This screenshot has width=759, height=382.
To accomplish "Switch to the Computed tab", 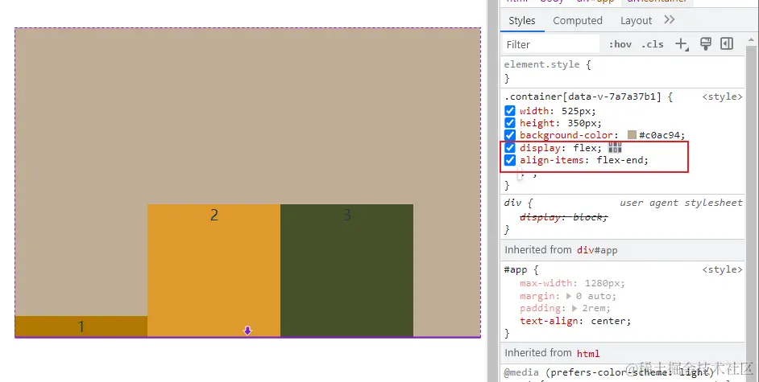I will tap(578, 21).
